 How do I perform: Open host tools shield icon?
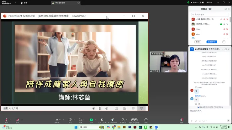[102, 120]
